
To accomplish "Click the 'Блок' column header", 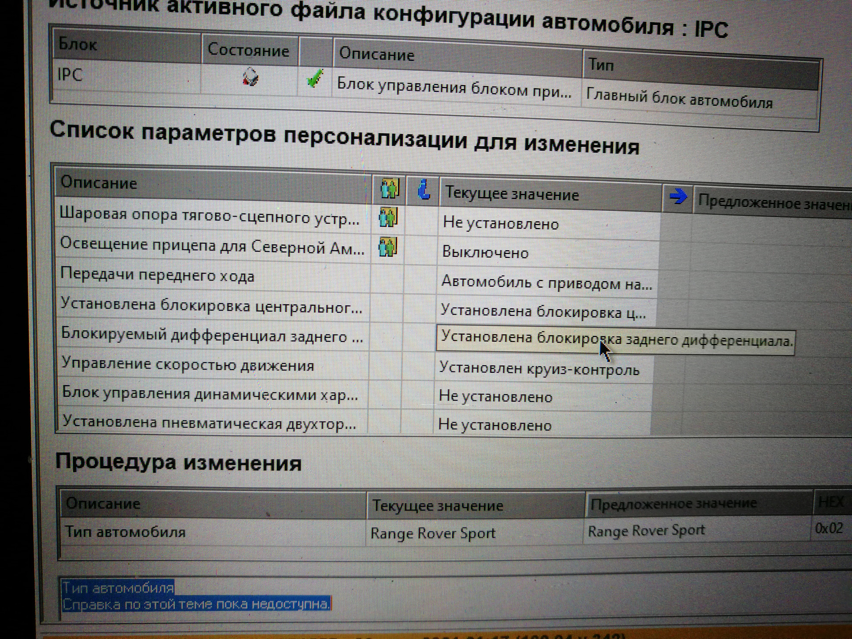I will tap(78, 45).
